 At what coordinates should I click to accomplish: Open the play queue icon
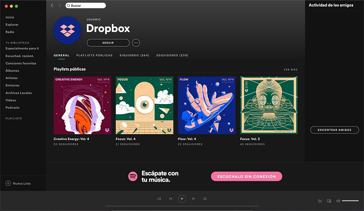(320, 201)
